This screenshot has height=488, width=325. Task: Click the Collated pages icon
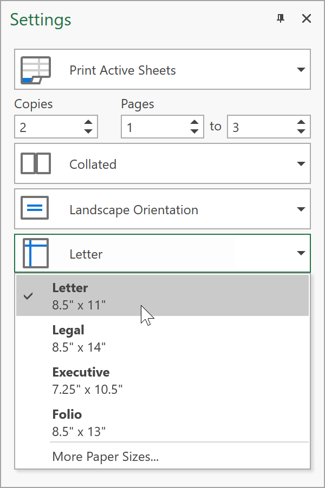(35, 164)
